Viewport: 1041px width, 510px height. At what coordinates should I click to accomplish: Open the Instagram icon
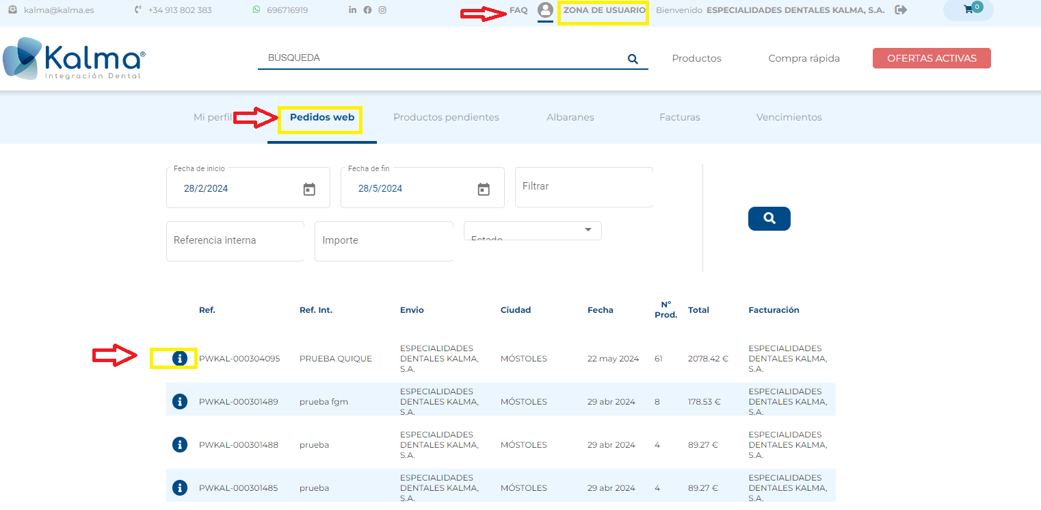tap(382, 10)
